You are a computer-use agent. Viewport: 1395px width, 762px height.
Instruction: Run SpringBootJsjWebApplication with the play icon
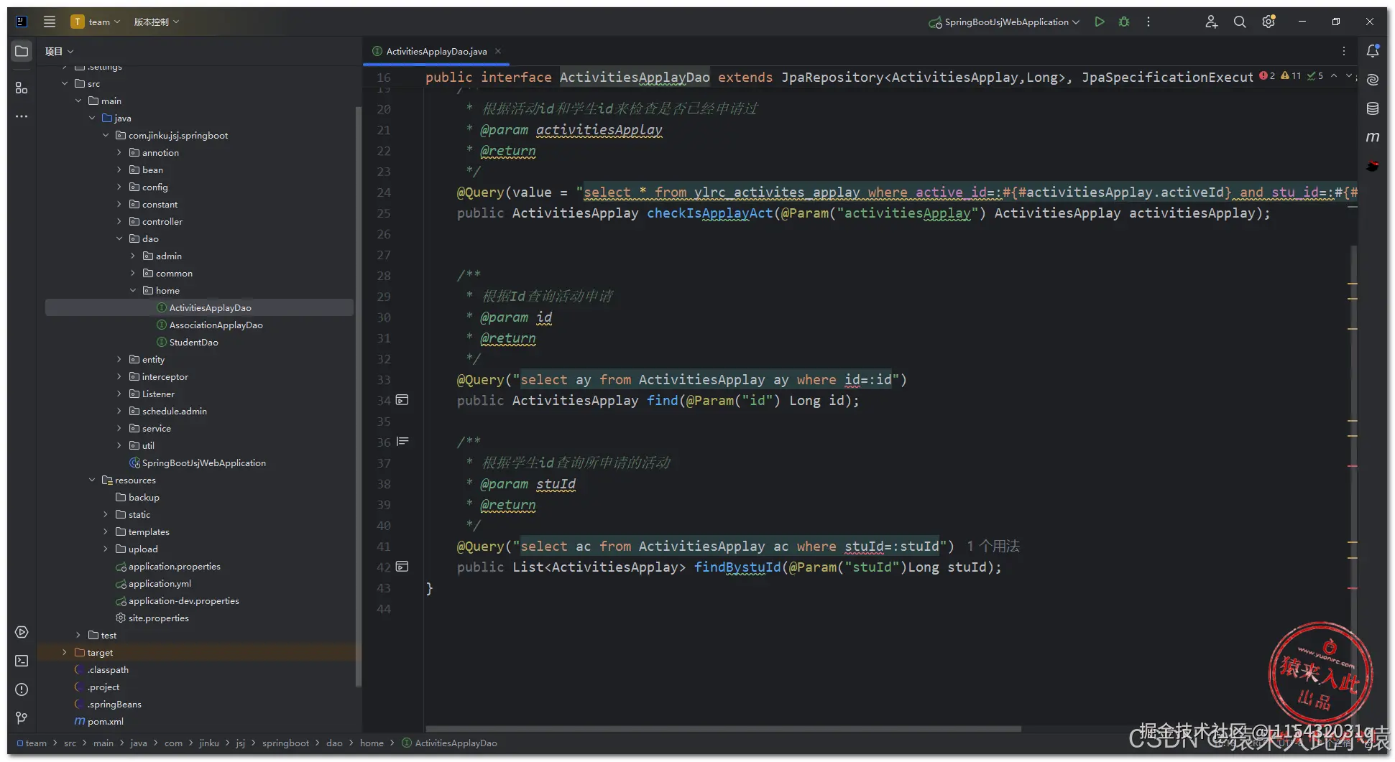click(1100, 22)
